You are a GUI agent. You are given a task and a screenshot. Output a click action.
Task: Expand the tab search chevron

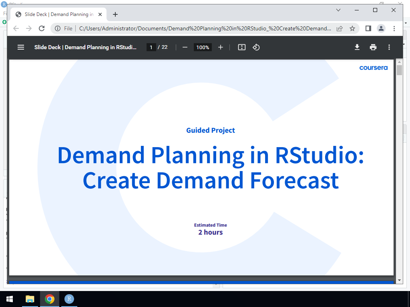pos(338,10)
